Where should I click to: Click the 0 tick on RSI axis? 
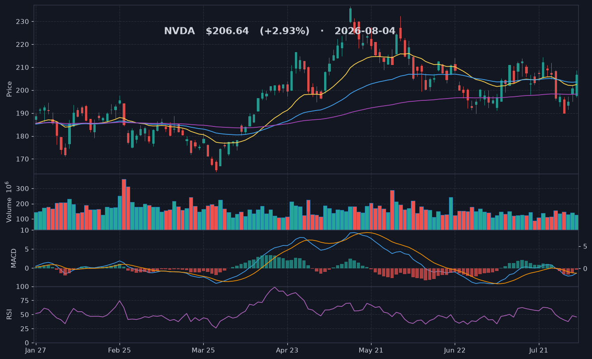(27, 343)
